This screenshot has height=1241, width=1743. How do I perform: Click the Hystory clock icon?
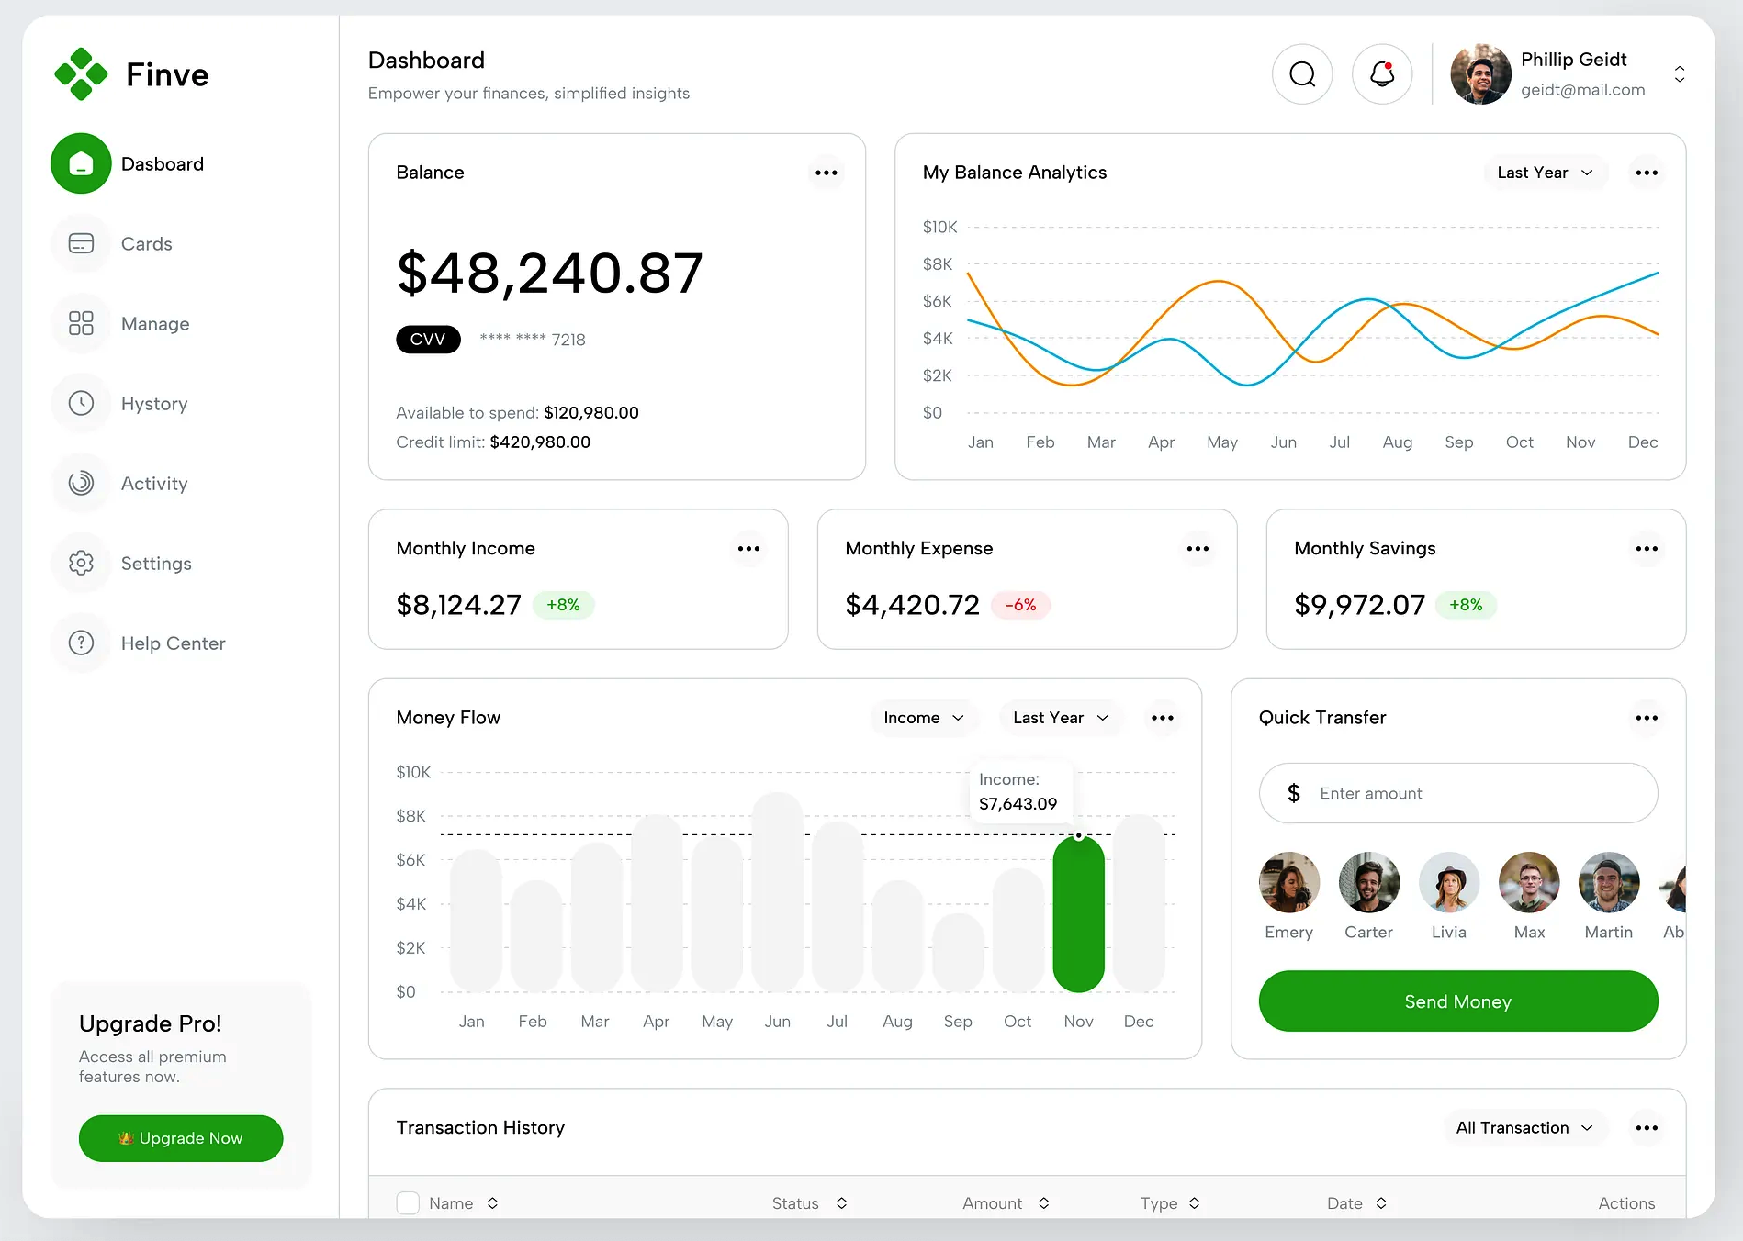pos(81,404)
